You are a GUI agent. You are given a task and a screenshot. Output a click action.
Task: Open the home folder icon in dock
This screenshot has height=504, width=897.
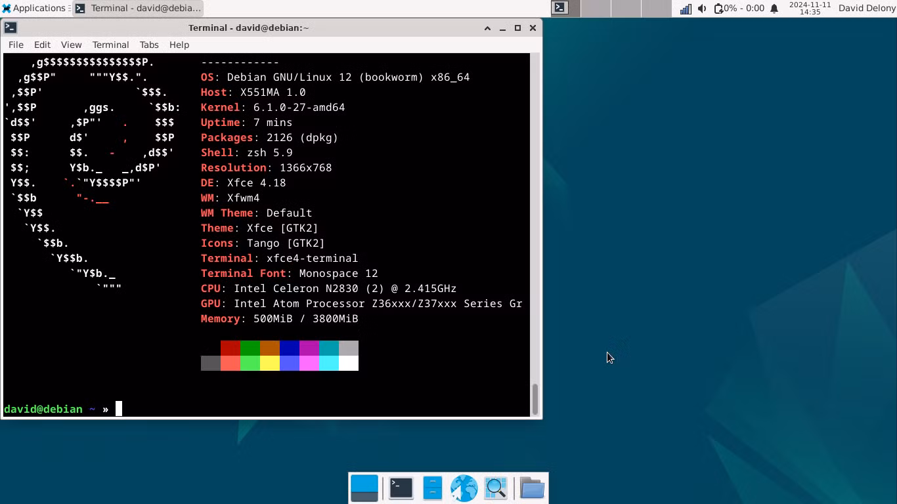[532, 488]
